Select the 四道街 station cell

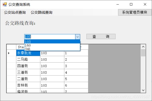(28, 66)
